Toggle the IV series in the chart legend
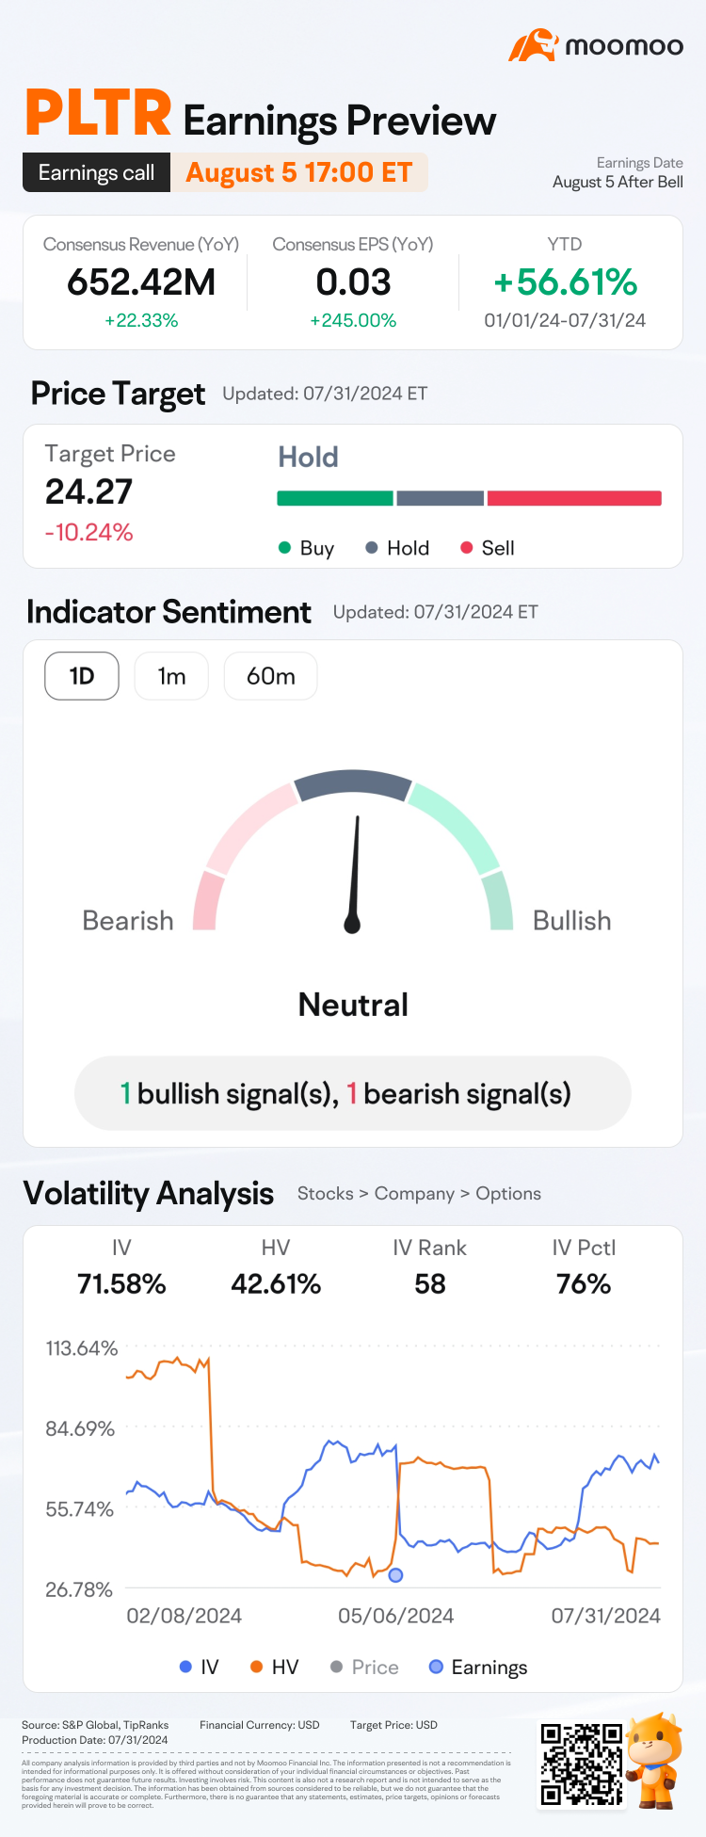Screen dimensions: 706x1837 pos(200,1667)
